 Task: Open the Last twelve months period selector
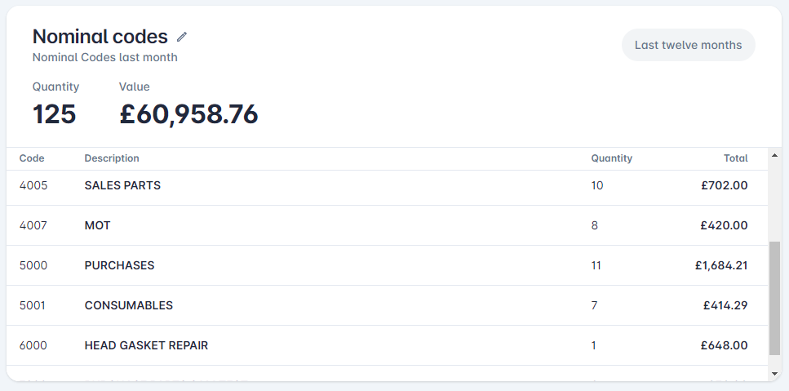pos(688,45)
